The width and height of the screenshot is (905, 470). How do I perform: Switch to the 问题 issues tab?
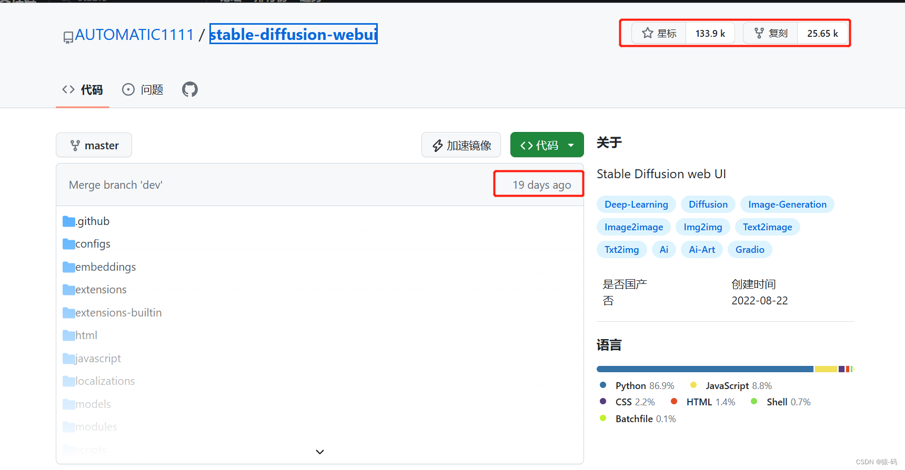click(x=143, y=90)
